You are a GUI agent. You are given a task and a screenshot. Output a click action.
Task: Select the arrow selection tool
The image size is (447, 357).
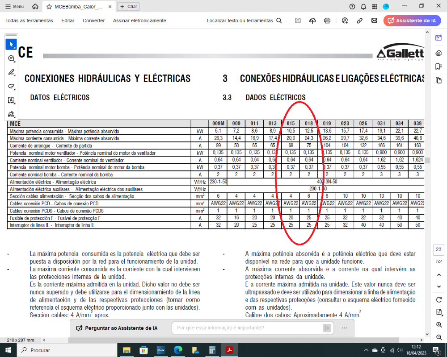pos(11,45)
